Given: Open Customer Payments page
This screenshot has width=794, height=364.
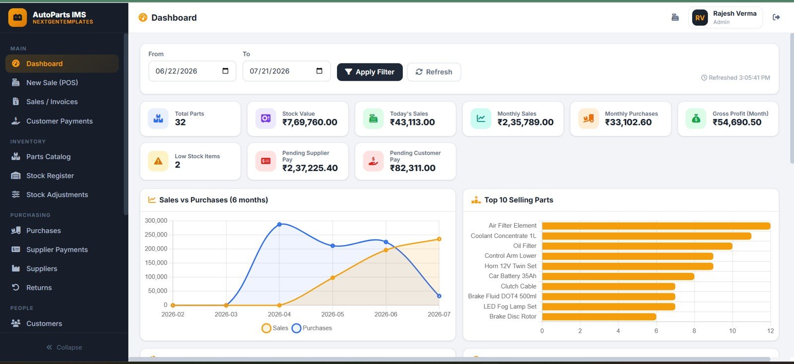Looking at the screenshot, I should coord(62,121).
